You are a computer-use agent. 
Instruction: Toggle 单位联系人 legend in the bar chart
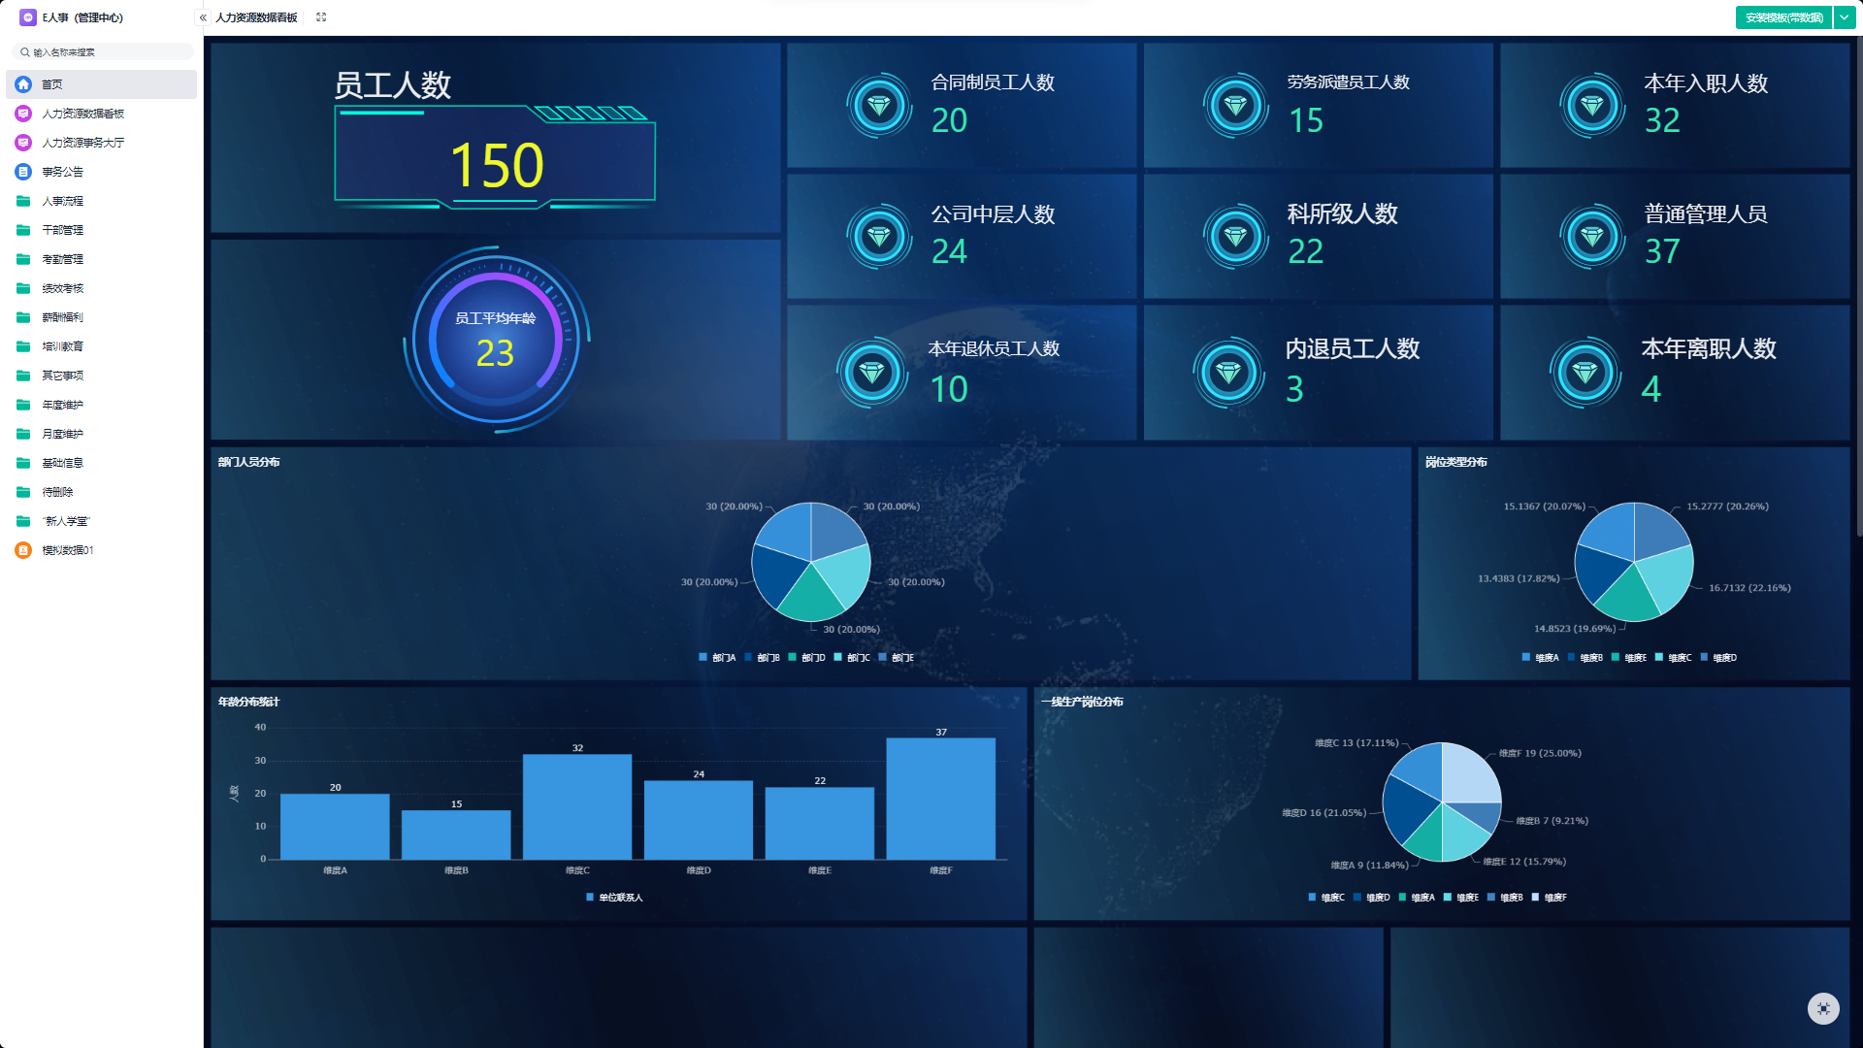[x=615, y=898]
